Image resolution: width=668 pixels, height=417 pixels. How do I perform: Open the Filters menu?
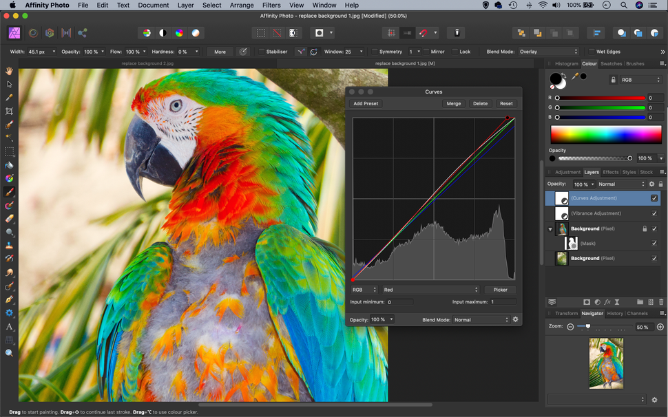tap(271, 5)
